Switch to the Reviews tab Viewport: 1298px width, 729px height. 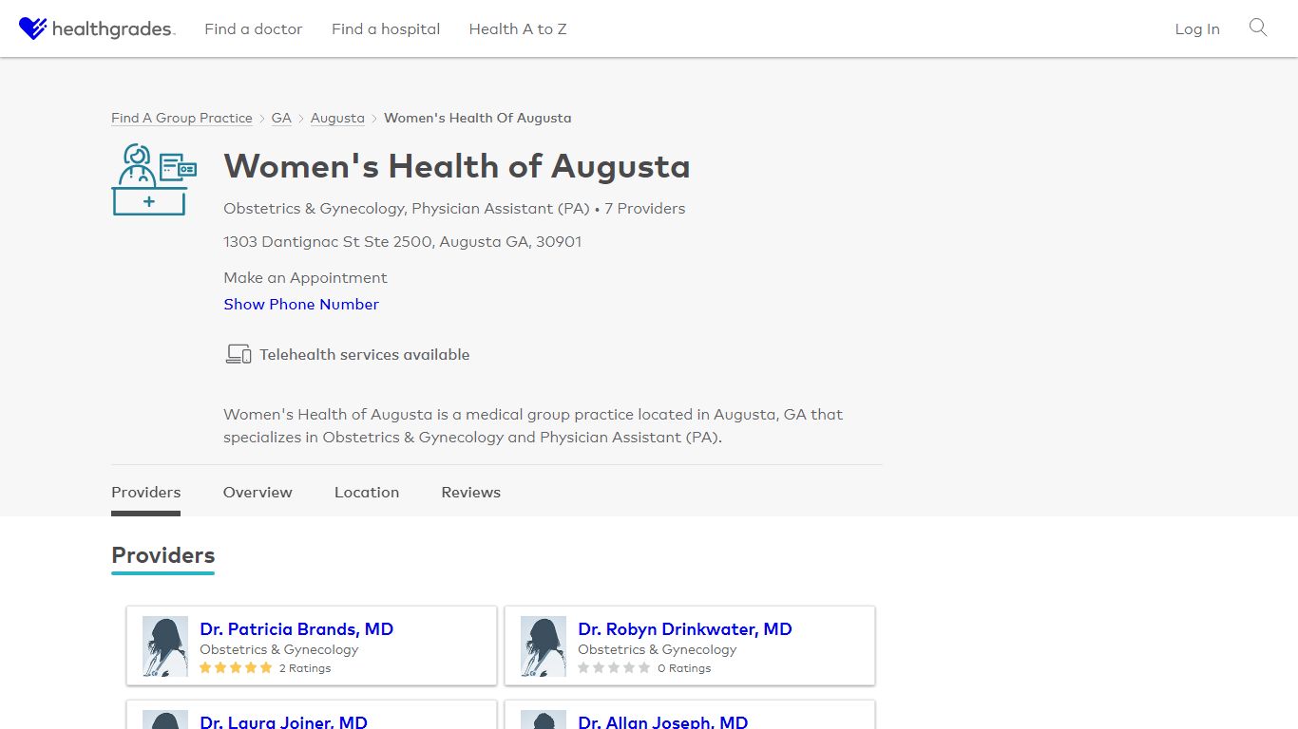470,492
